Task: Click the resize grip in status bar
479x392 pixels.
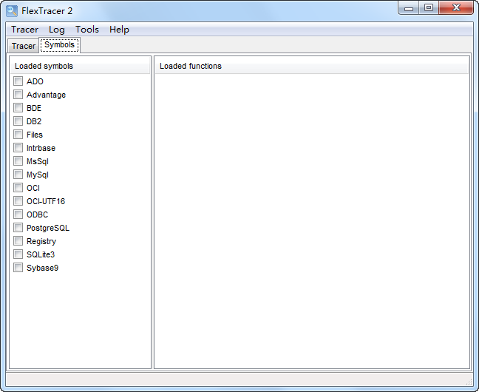Action: point(469,381)
